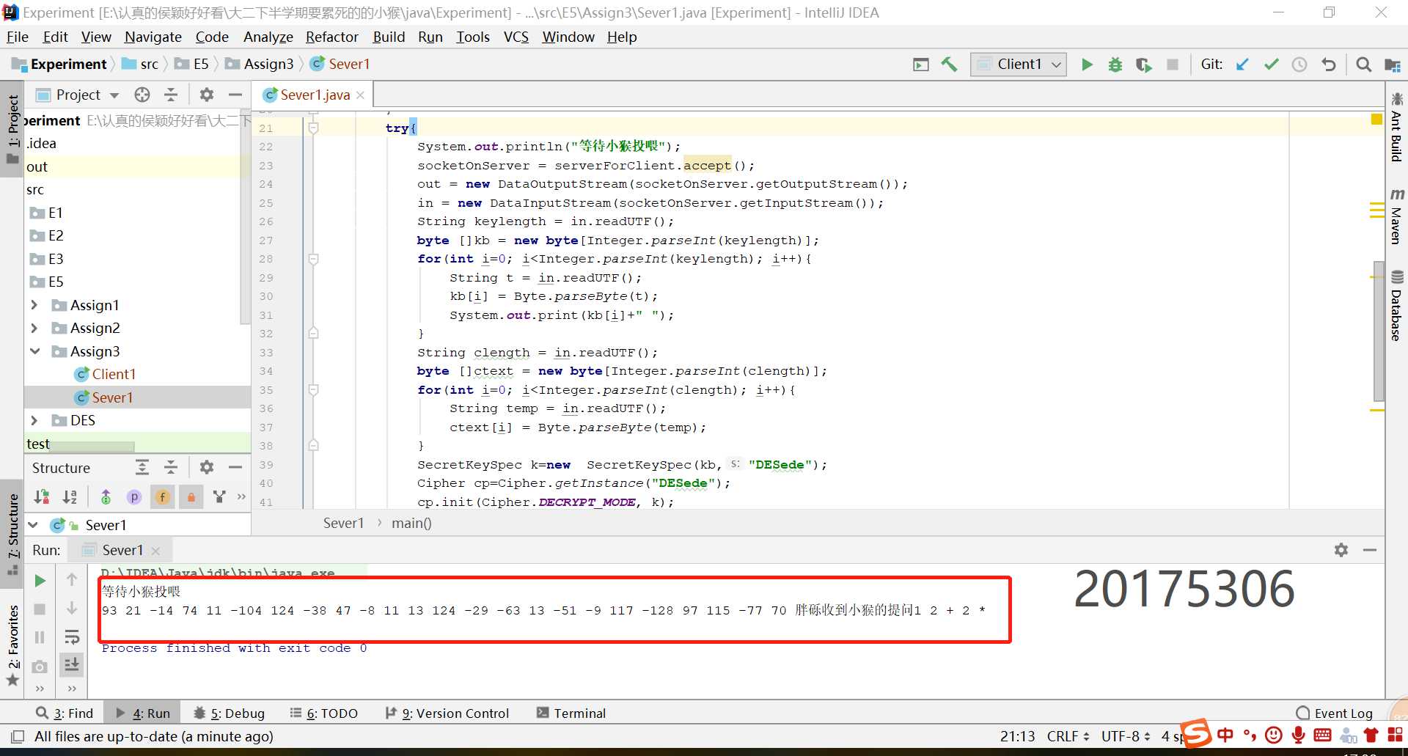Click the camera dump threads icon
Viewport: 1408px width, 756px height.
point(40,667)
